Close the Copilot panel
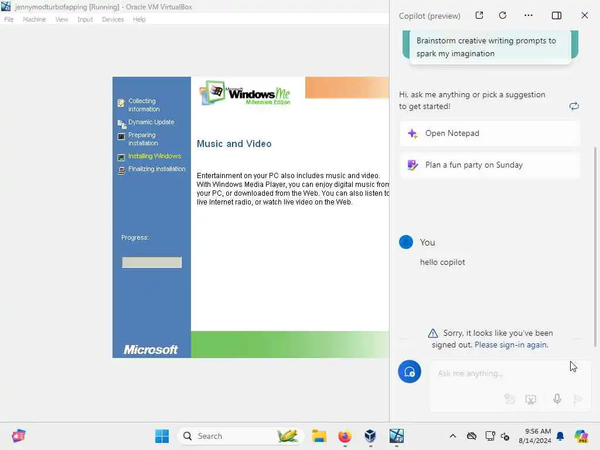 tap(585, 15)
